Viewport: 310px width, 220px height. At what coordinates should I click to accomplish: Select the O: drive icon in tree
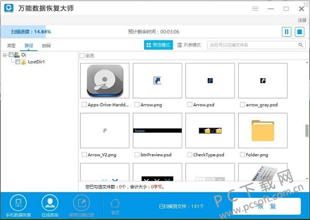click(x=17, y=55)
